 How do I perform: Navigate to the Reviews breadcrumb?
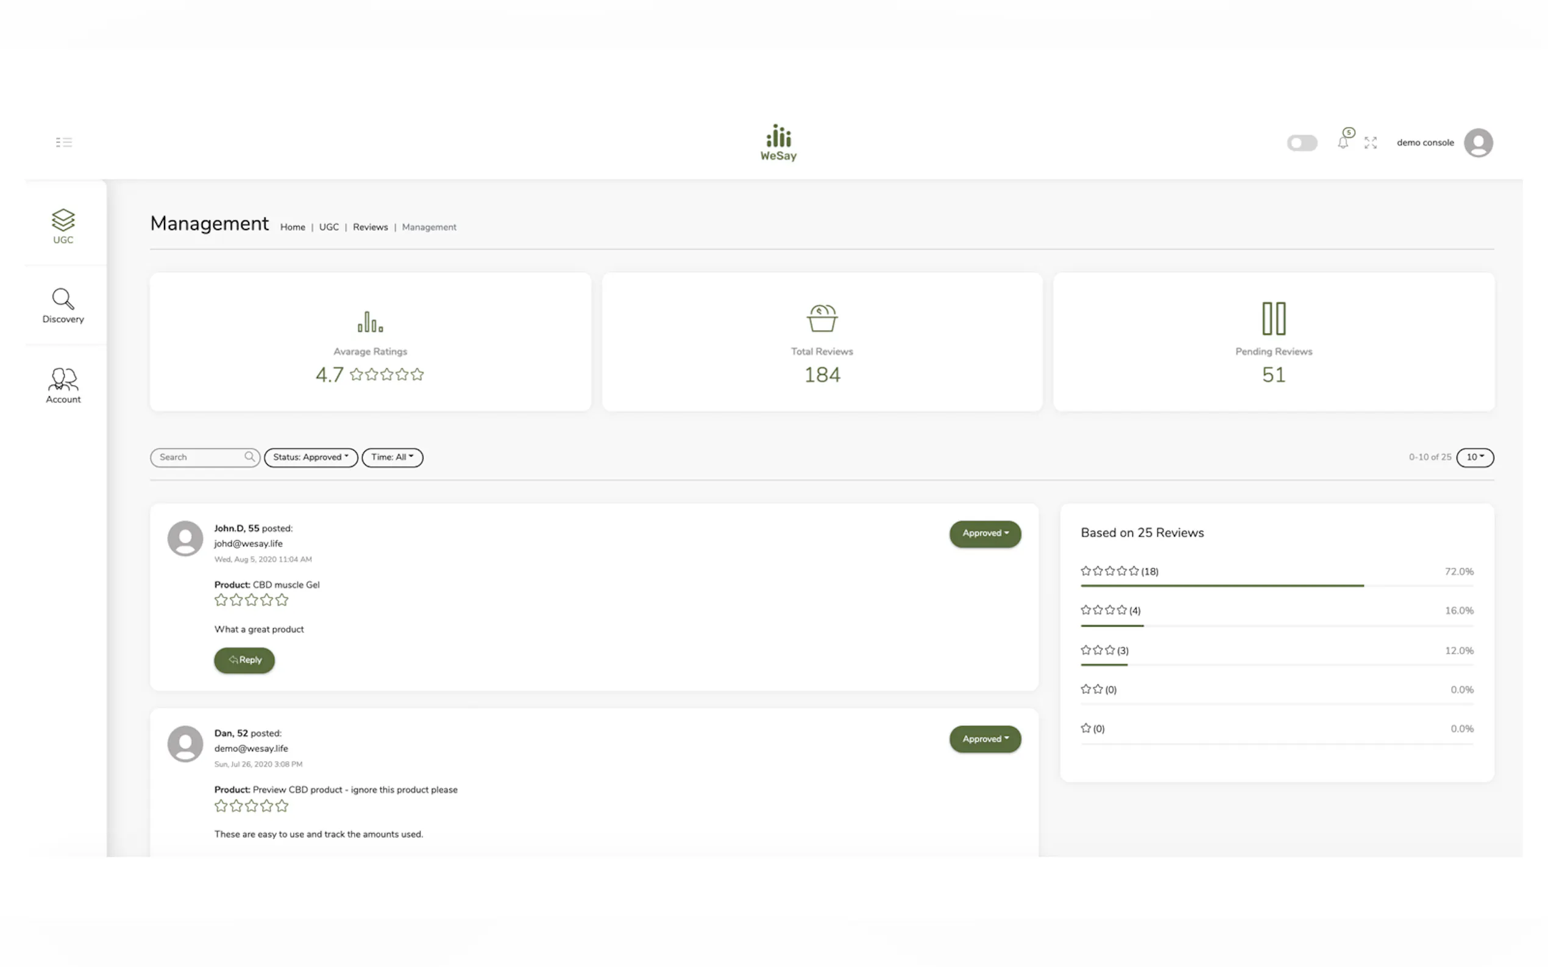click(370, 227)
